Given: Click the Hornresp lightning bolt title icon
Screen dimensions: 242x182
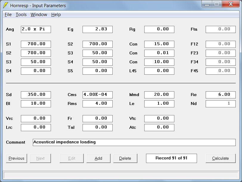Looking at the screenshot, I should [x=6, y=5].
